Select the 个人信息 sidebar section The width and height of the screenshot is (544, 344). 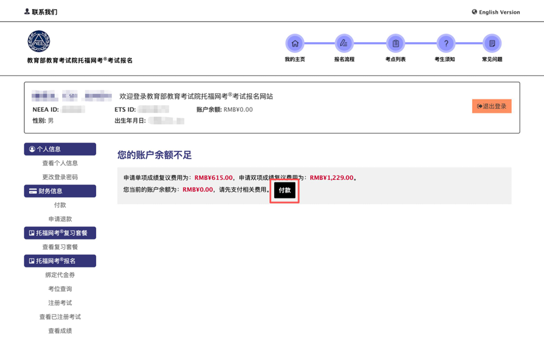(x=60, y=149)
